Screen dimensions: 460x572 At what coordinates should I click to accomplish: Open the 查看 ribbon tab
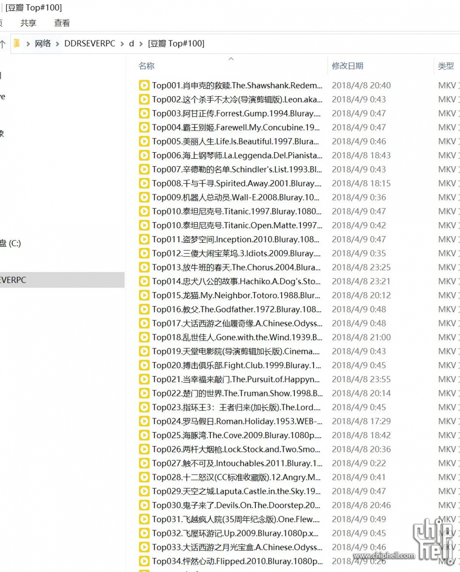click(62, 23)
